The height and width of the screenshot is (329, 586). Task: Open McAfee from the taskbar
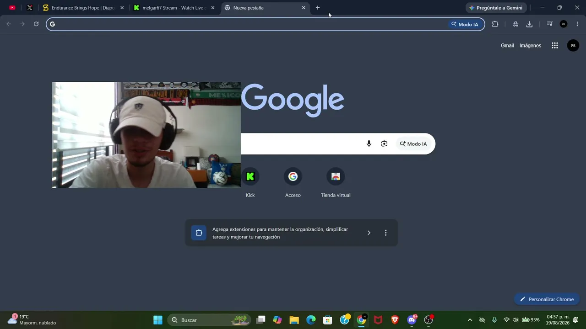click(378, 320)
